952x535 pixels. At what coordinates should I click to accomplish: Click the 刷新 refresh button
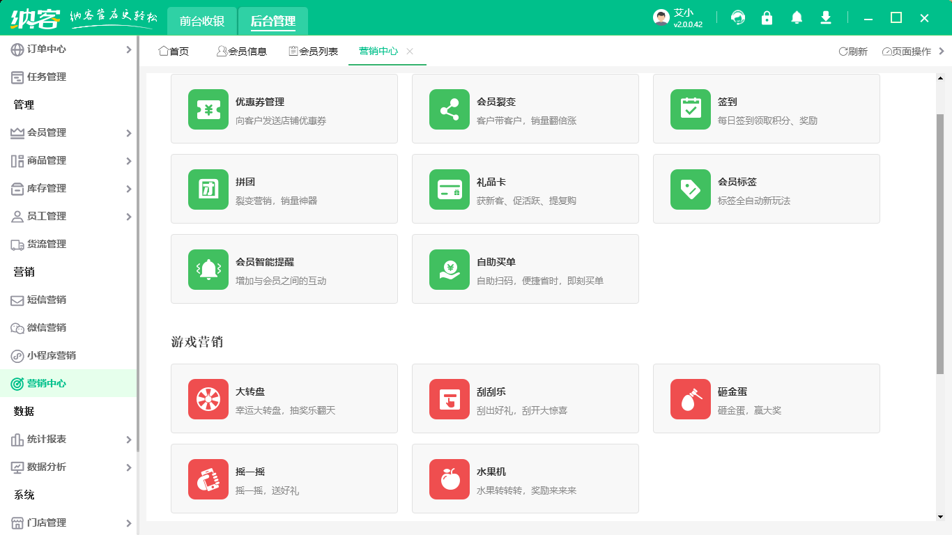click(x=855, y=51)
